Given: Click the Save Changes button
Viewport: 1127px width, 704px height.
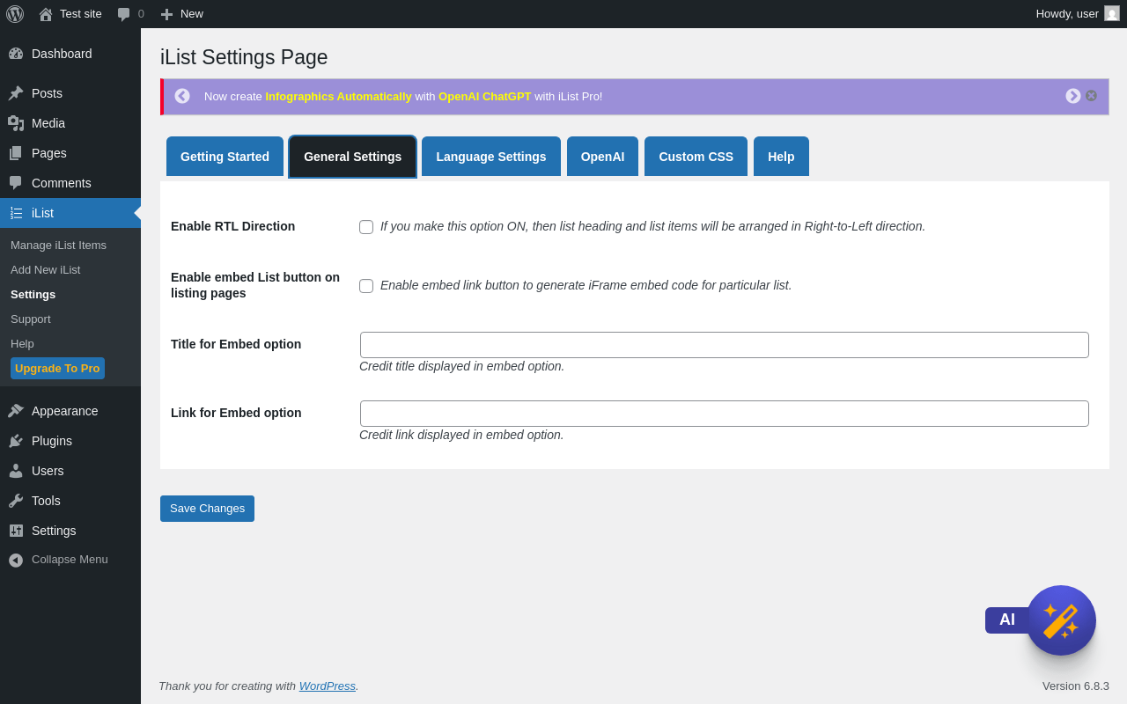Looking at the screenshot, I should pos(207,509).
